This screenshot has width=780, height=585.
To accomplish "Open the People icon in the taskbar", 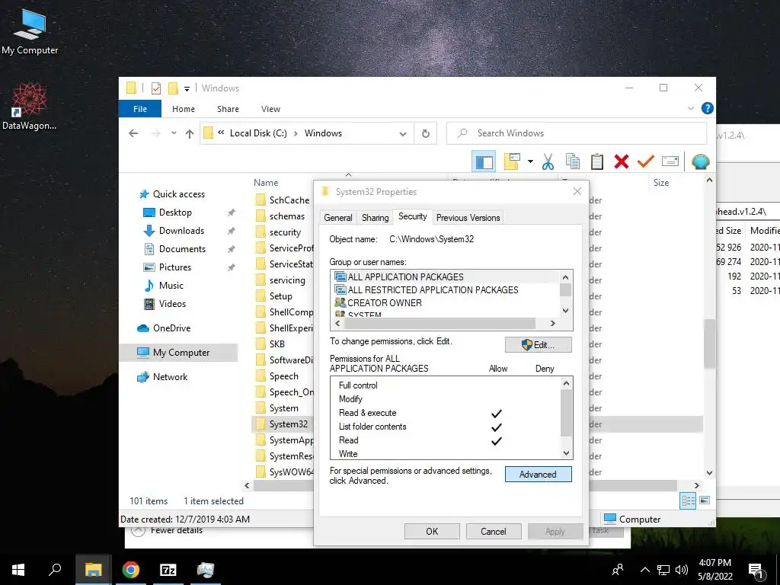I will [618, 570].
